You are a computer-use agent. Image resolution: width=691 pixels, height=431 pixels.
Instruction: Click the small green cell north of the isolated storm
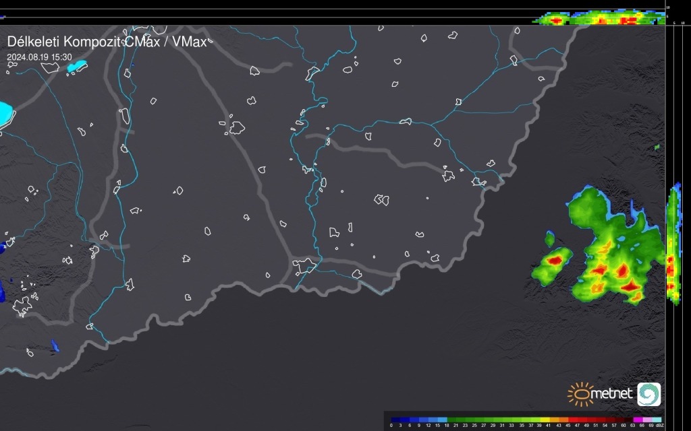pyautogui.click(x=550, y=238)
